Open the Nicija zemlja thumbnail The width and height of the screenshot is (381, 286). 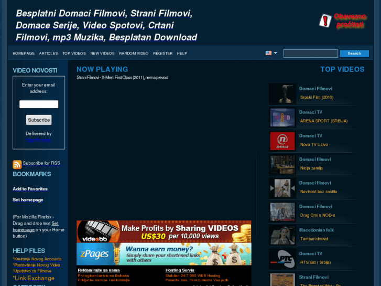click(282, 165)
